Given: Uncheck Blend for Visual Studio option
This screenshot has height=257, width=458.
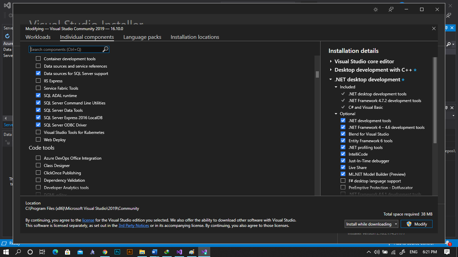Looking at the screenshot, I should click(x=343, y=134).
